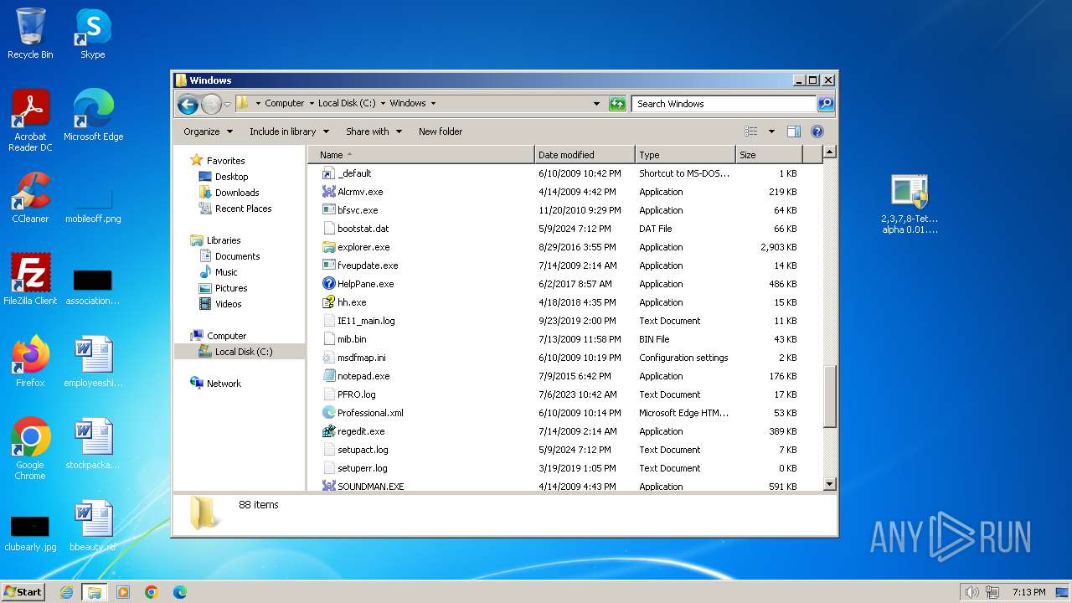The width and height of the screenshot is (1072, 603).
Task: Select the explorer.exe file icon
Action: click(x=329, y=247)
